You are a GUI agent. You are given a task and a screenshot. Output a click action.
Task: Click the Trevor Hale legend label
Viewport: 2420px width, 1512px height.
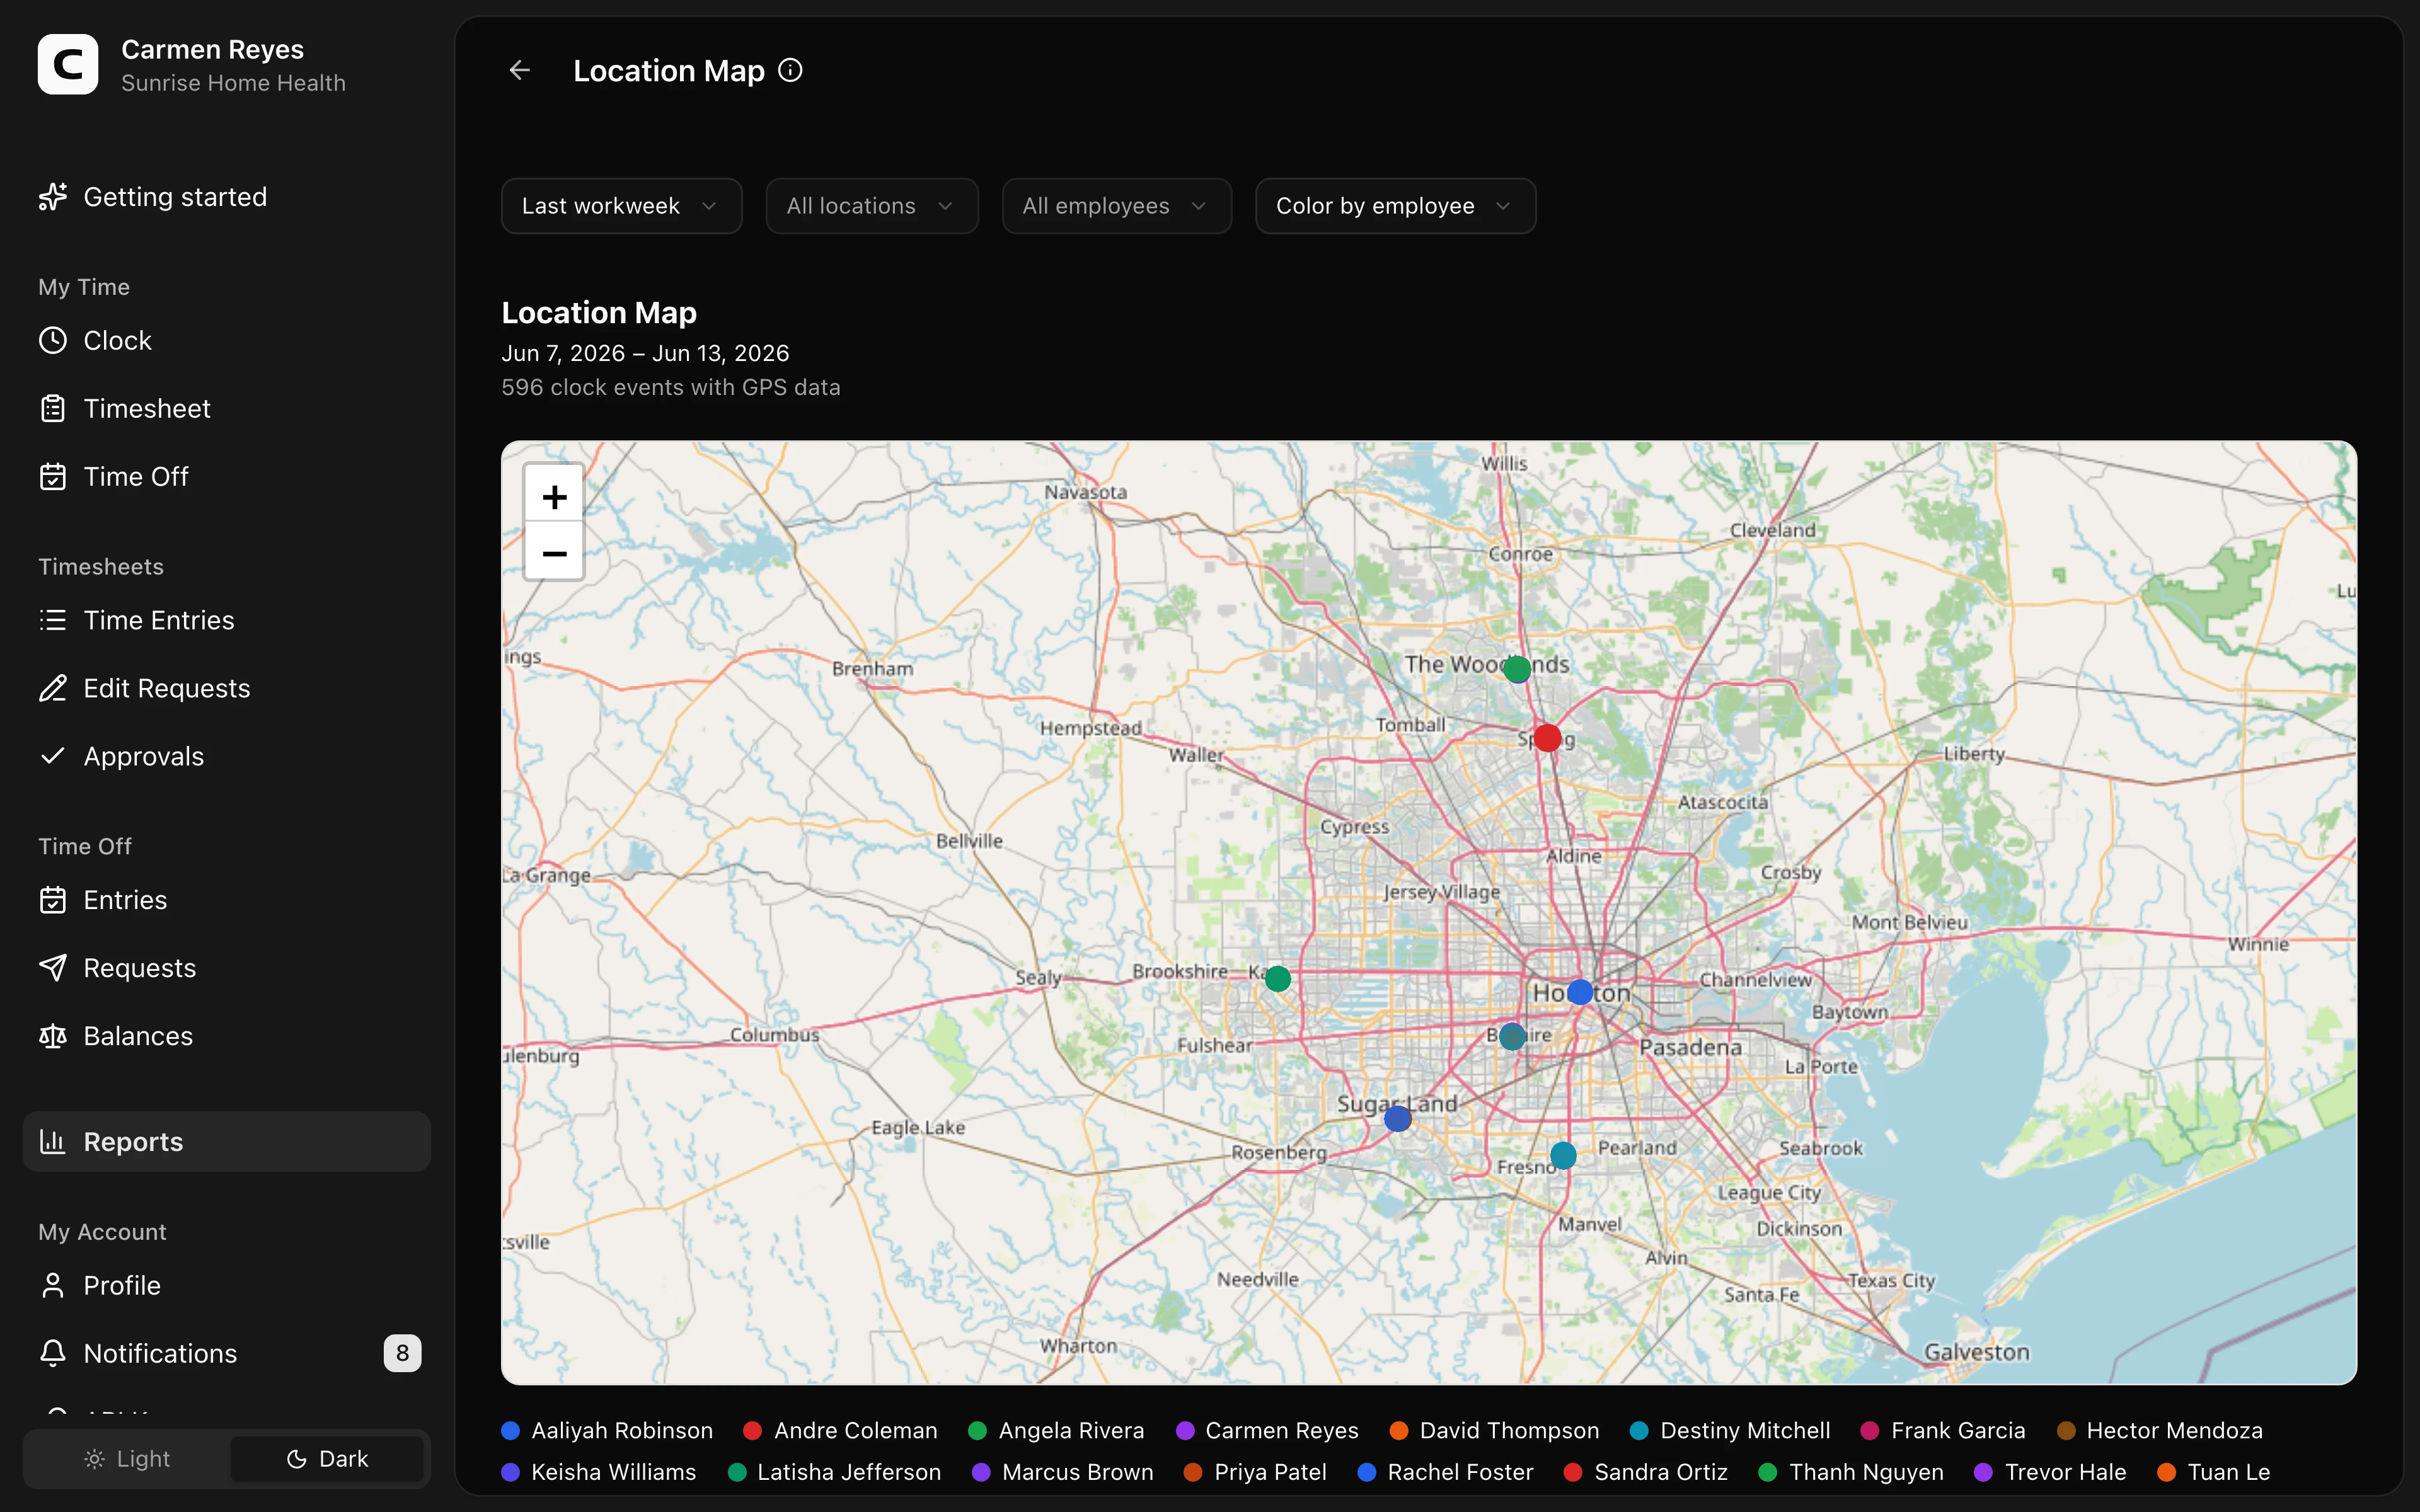[x=2065, y=1472]
